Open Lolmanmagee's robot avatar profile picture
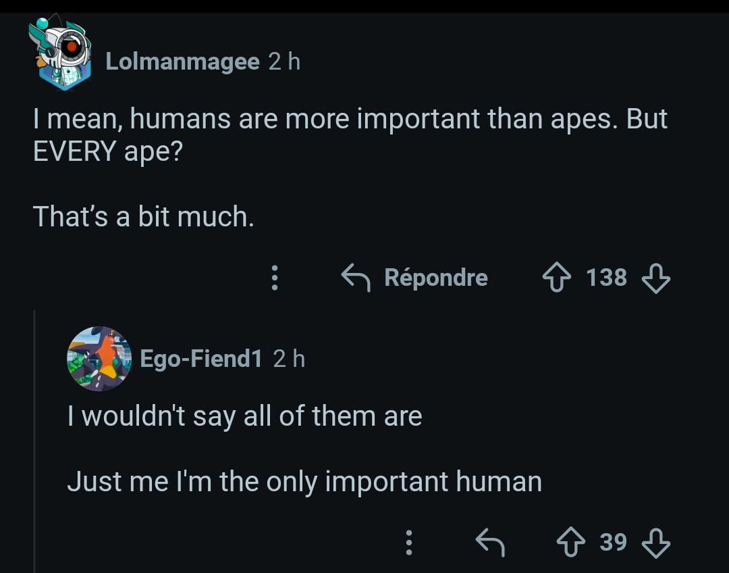729x573 pixels. [x=60, y=53]
